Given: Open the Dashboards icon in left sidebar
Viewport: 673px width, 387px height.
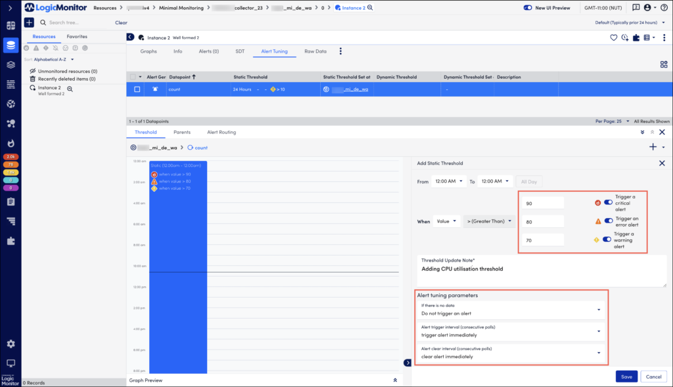Looking at the screenshot, I should click(x=11, y=25).
